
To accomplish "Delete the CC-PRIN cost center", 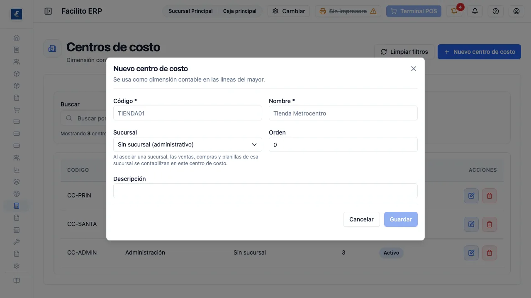I will point(490,196).
